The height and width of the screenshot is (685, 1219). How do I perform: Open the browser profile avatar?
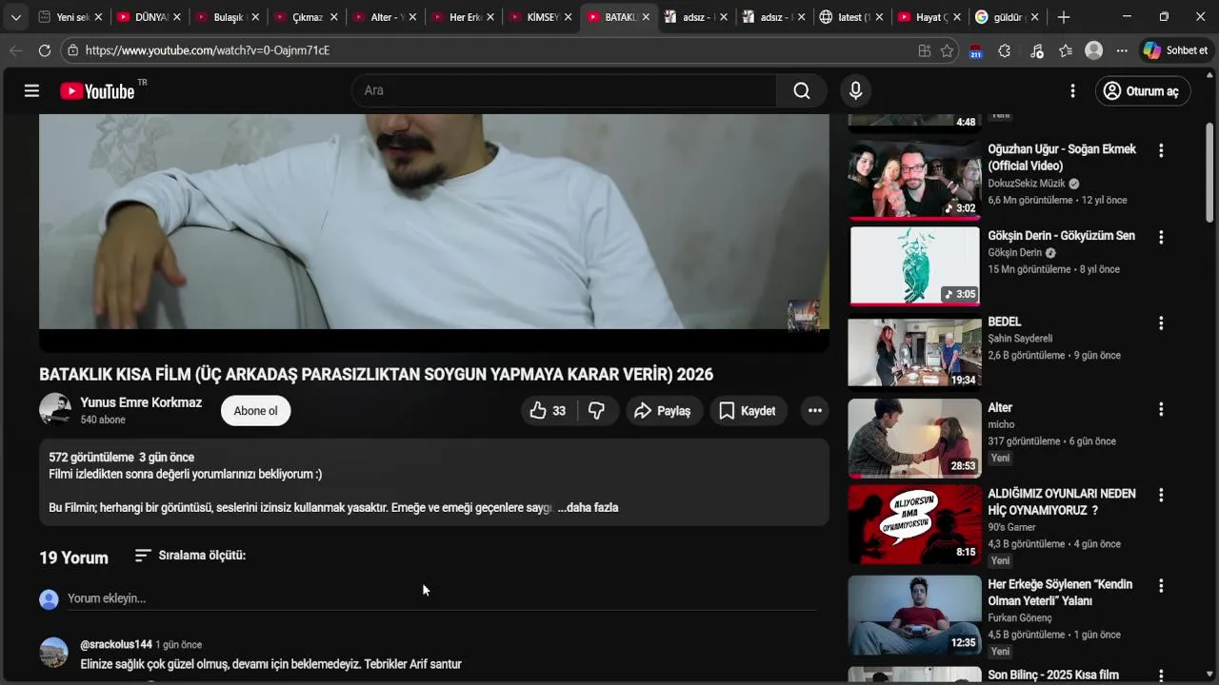coord(1093,50)
